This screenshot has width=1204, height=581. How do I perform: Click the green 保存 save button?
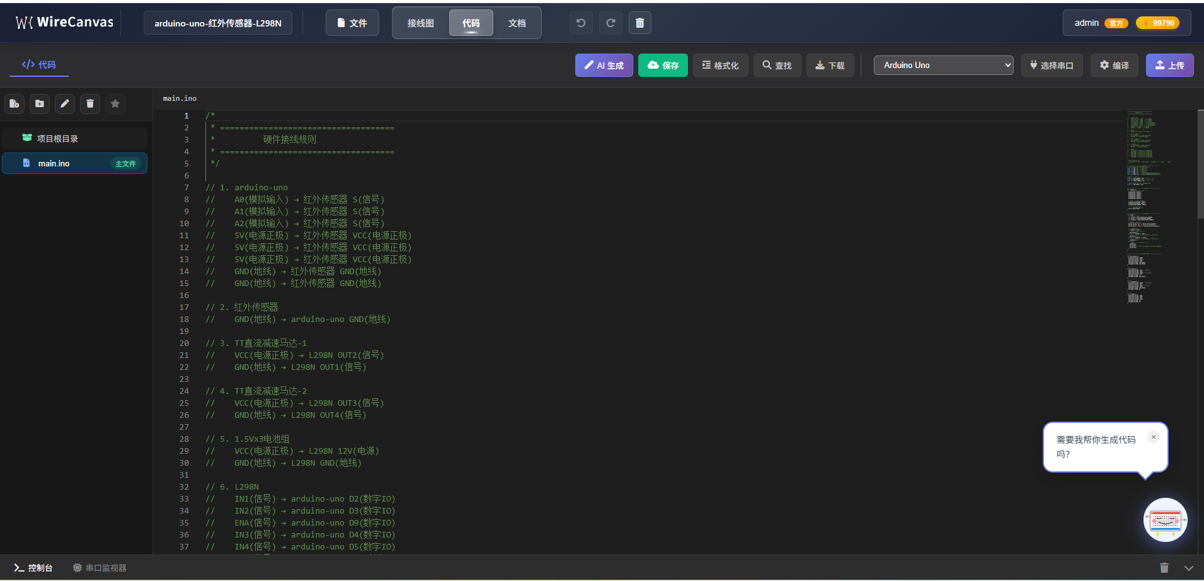tap(663, 66)
